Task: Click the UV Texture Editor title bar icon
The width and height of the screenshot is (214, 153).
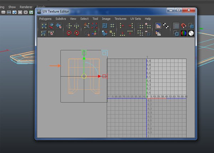Action: (39, 11)
